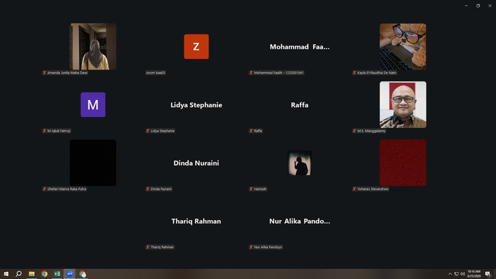This screenshot has width=496, height=279.
Task: Open Excel from the taskbar
Action: 57,274
